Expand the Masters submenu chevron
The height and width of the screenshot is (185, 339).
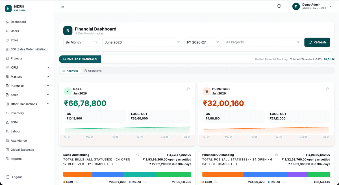click(x=48, y=76)
